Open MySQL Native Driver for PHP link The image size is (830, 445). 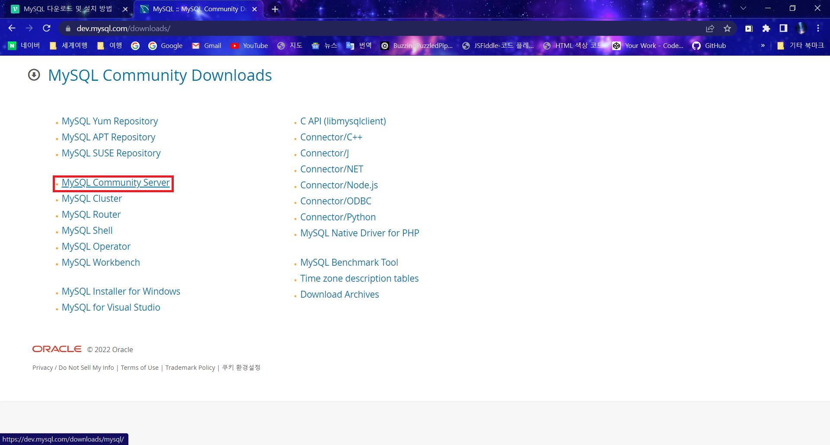click(360, 233)
